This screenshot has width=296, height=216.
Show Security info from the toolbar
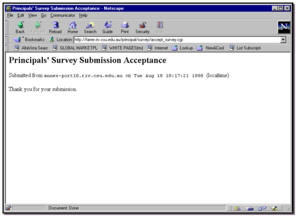[x=142, y=28]
